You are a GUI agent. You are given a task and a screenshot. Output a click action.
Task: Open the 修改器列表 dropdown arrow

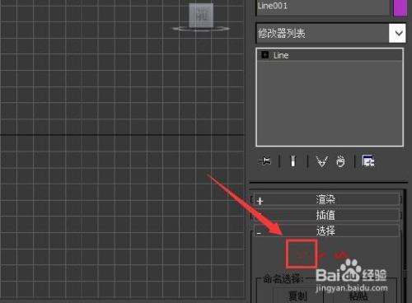coord(397,33)
